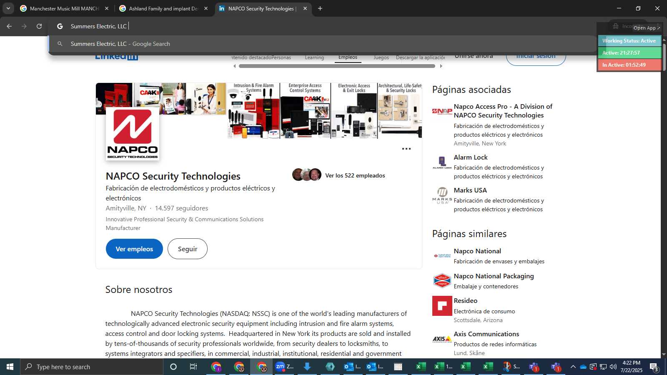Open the Empleos nav item
This screenshot has width=667, height=375.
click(x=348, y=57)
